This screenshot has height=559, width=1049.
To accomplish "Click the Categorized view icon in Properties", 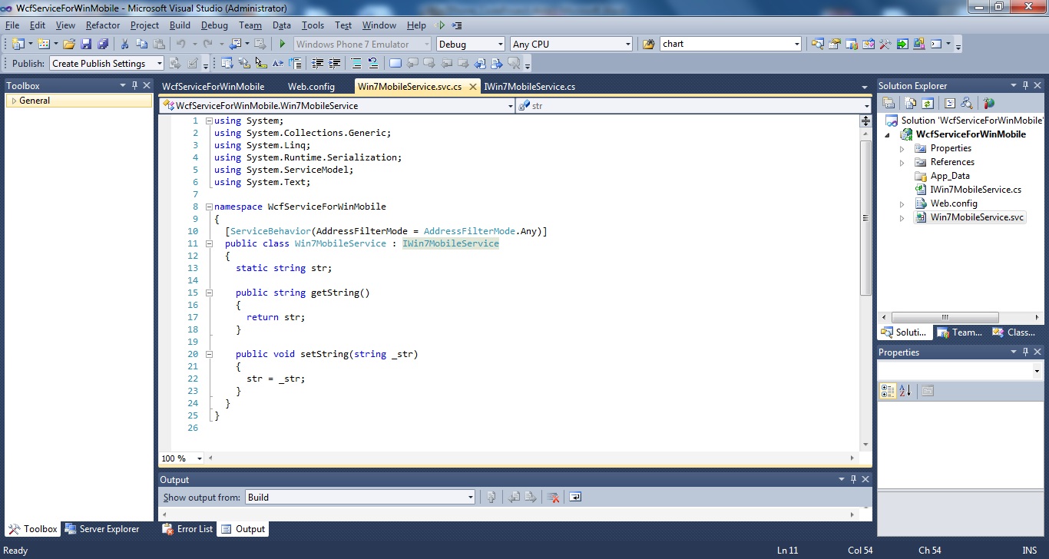I will click(x=889, y=391).
